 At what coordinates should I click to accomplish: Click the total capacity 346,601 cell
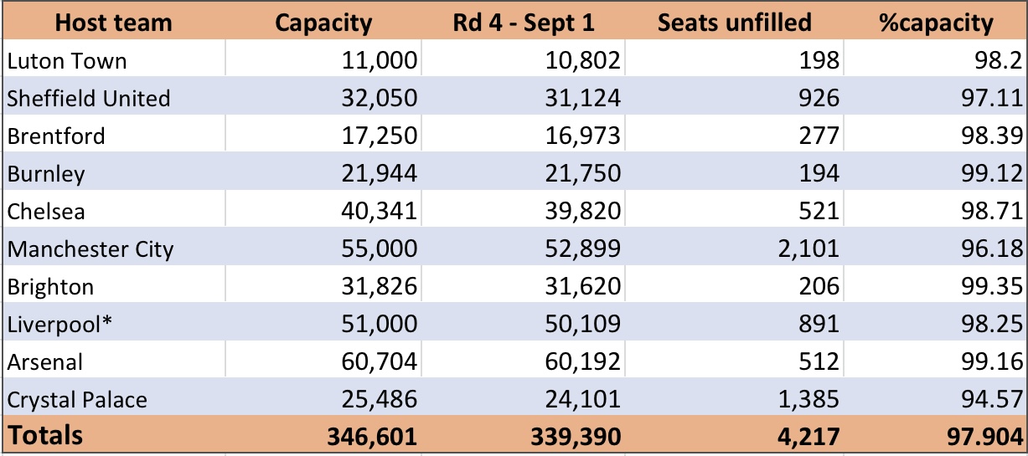(x=323, y=436)
